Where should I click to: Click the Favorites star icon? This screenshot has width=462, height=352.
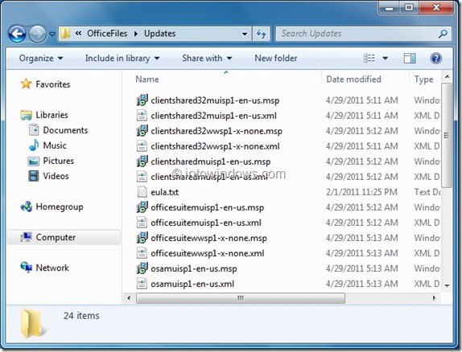click(x=26, y=84)
